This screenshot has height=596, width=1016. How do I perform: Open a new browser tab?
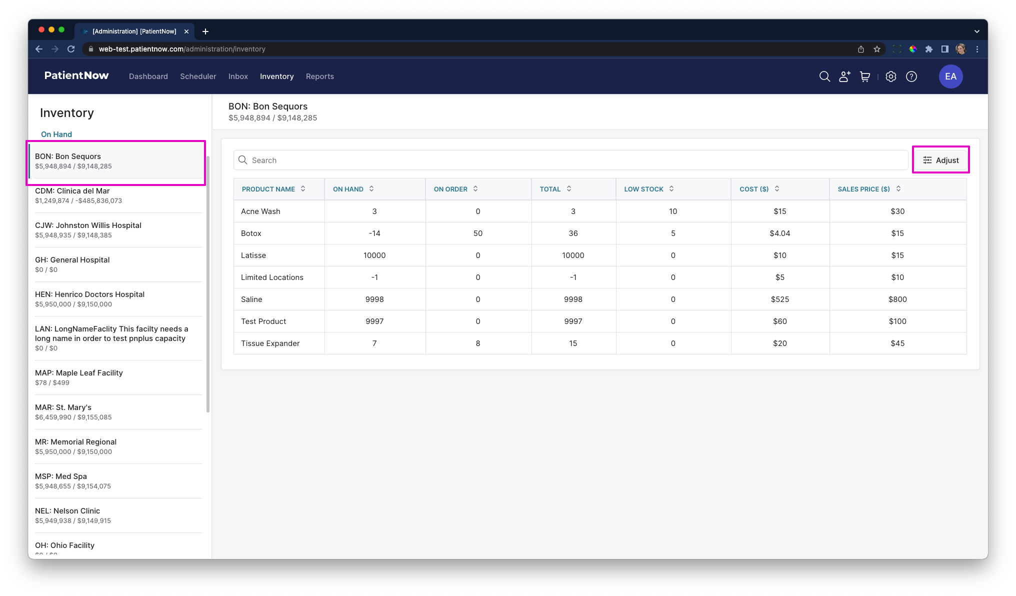205,31
